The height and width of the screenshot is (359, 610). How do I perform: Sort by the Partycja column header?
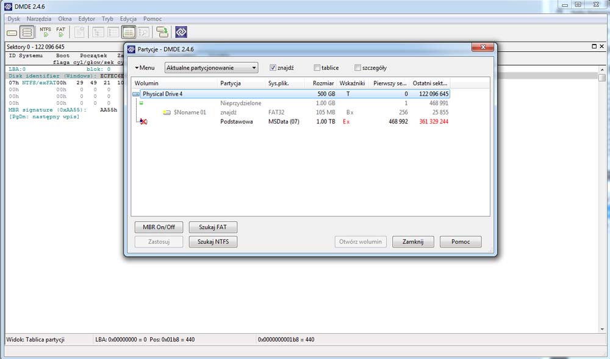pyautogui.click(x=242, y=83)
